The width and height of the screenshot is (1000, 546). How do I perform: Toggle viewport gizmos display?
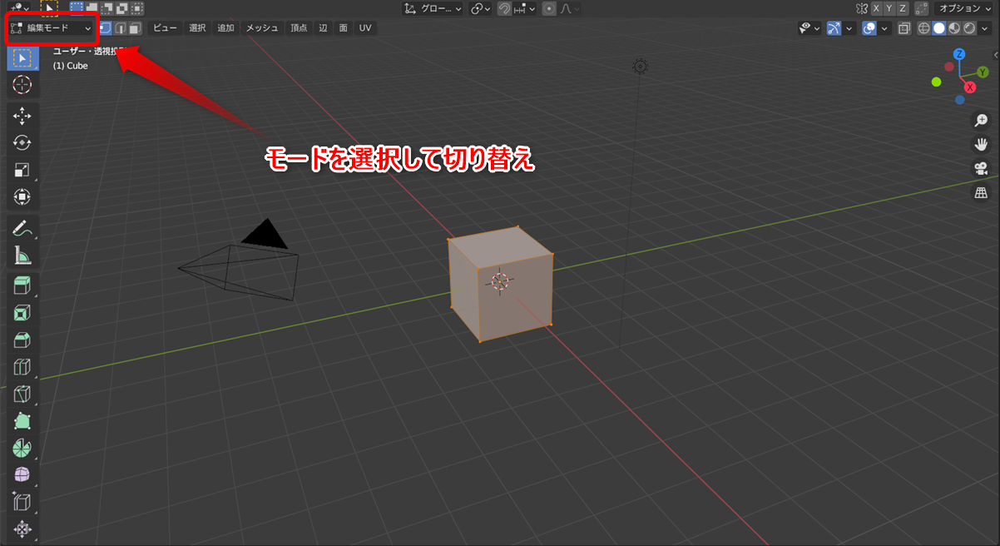pos(833,28)
